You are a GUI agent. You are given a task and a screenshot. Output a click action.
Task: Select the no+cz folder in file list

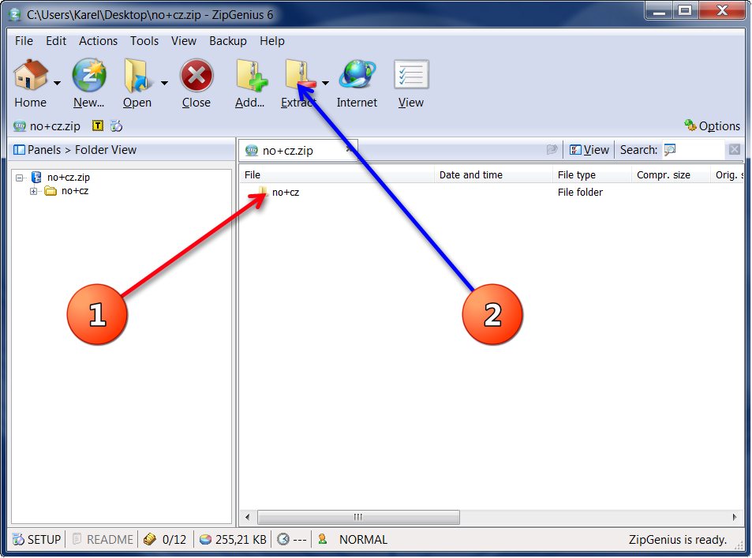(x=286, y=193)
